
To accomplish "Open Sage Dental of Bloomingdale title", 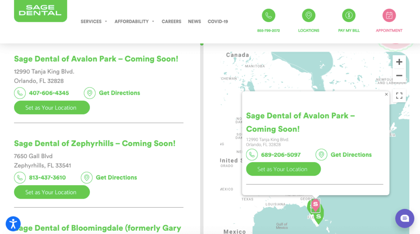I will pos(98,228).
